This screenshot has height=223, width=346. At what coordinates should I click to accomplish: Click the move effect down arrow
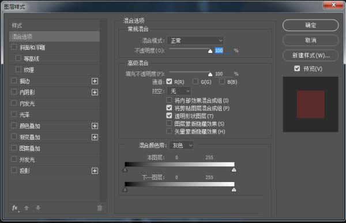coord(38,208)
